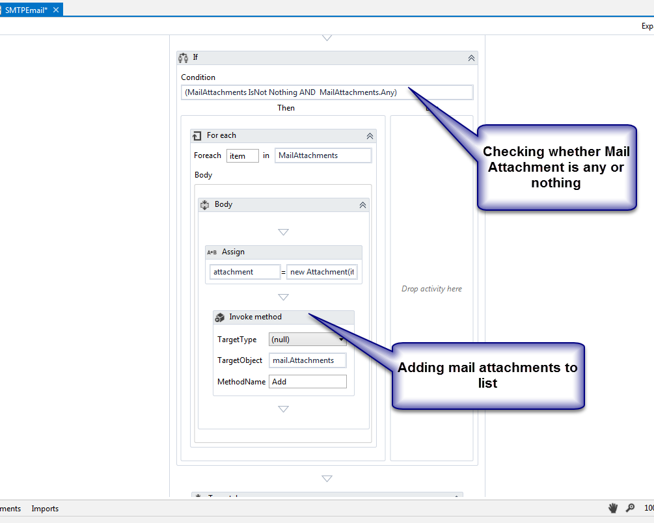Edit the attachment target field in Assign
The width and height of the screenshot is (654, 523).
click(x=245, y=272)
